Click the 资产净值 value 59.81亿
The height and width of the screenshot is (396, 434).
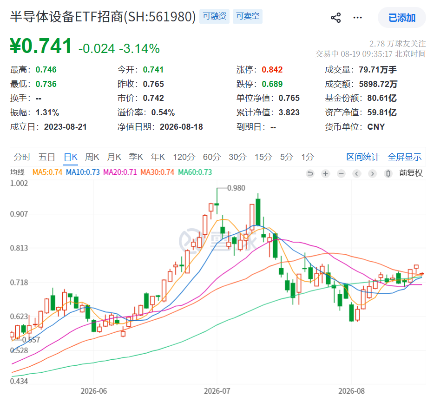tap(382, 112)
